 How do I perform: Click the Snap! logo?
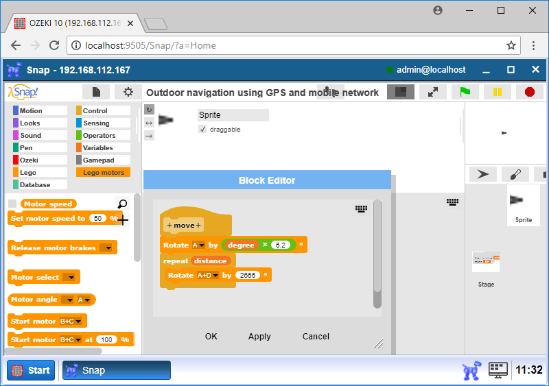tap(23, 92)
